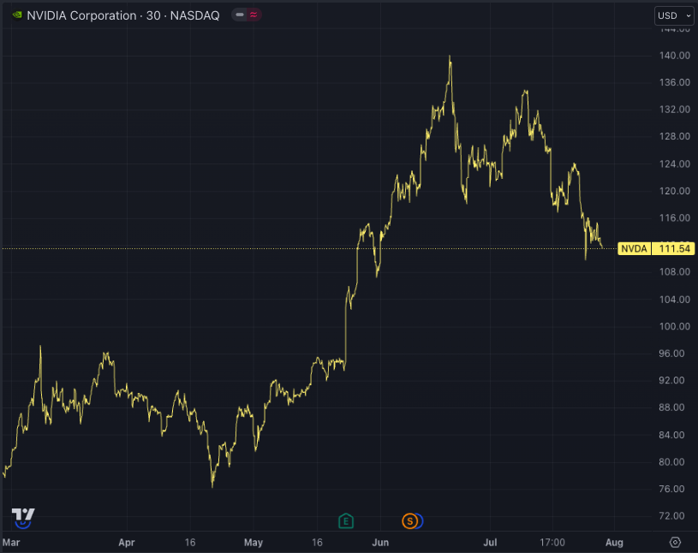Toggle the earnings marker on the timeline
698x553 pixels.
coord(346,520)
